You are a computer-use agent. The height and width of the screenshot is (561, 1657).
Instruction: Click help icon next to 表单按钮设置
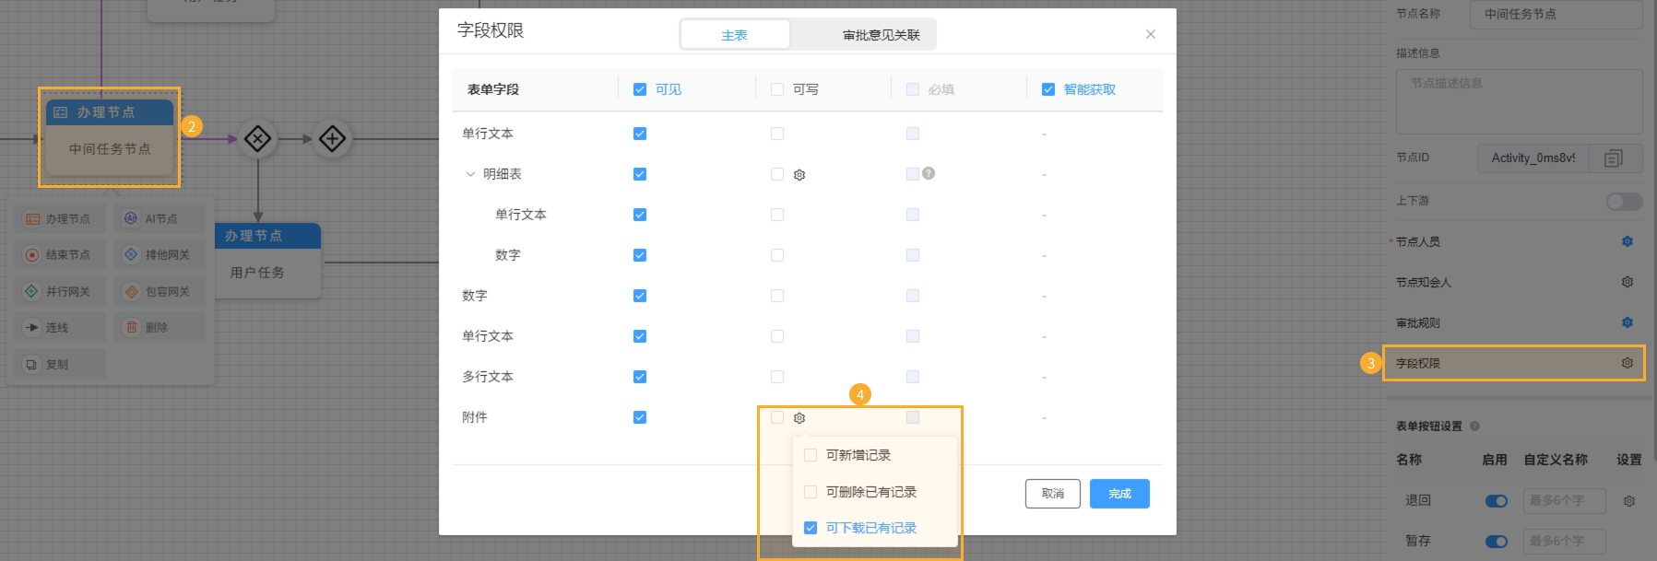[x=1474, y=426]
